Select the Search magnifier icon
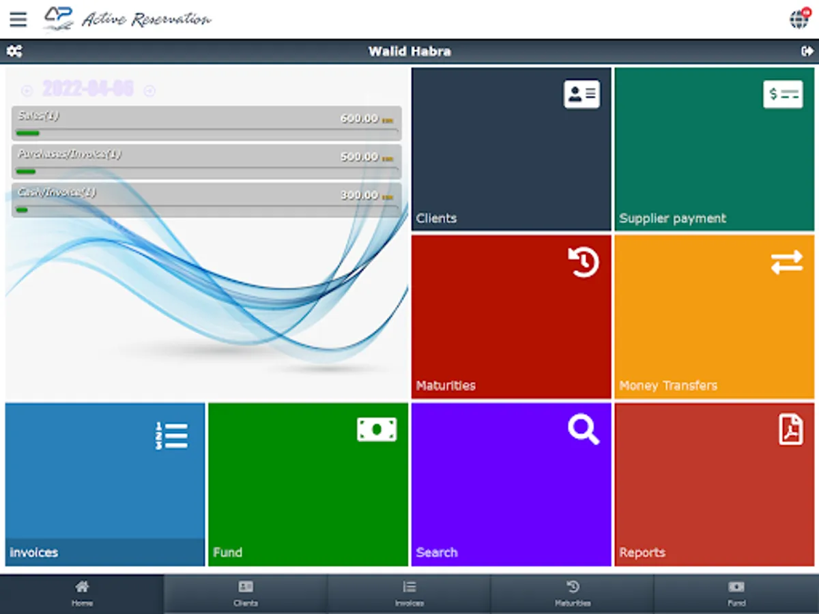This screenshot has height=614, width=819. tap(582, 429)
